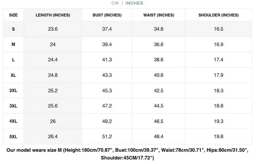Click the BUST (INCHES) column header
Screen dimensions: 257x164
click(107, 15)
